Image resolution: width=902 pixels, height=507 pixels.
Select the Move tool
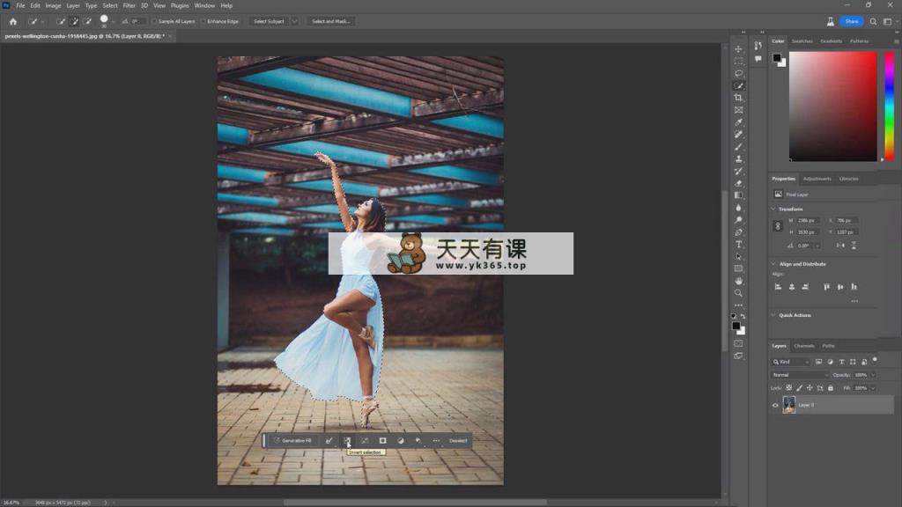739,49
